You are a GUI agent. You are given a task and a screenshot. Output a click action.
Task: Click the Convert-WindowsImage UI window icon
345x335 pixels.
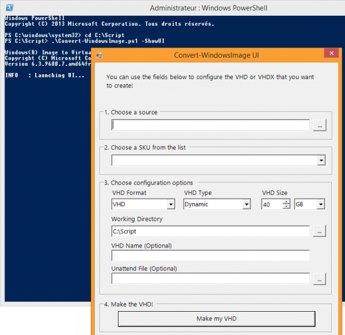(100, 55)
